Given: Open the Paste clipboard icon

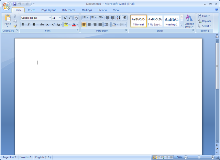Looking at the screenshot, I should click(7, 18).
